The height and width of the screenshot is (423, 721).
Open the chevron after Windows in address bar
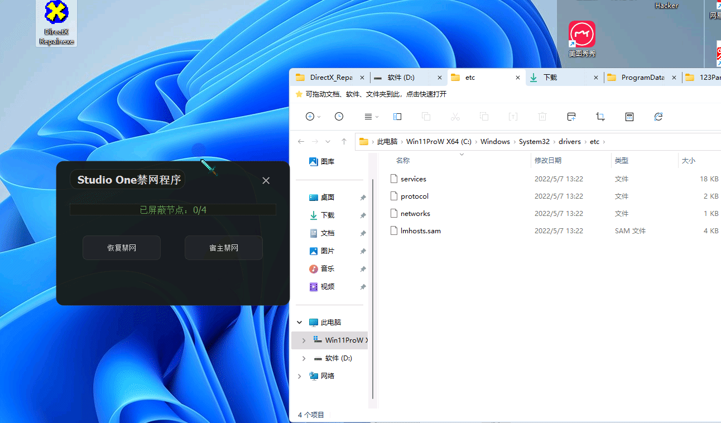(515, 142)
